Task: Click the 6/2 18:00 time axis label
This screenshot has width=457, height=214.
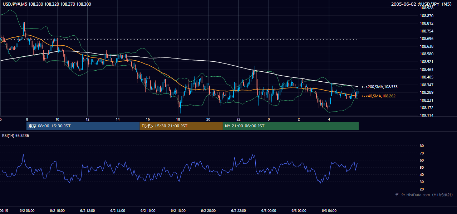Action: (x=178, y=210)
